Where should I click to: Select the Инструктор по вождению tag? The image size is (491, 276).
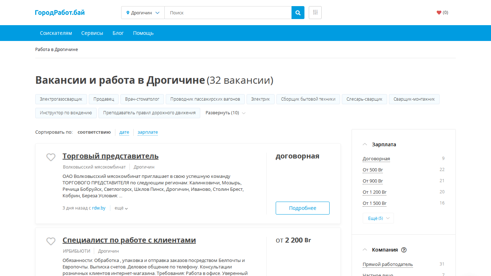pos(66,113)
